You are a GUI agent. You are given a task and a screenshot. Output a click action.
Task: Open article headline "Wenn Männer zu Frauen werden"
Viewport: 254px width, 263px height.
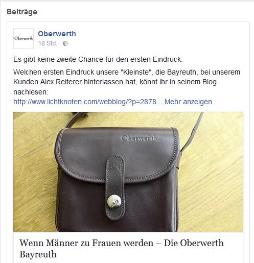pyautogui.click(x=122, y=249)
